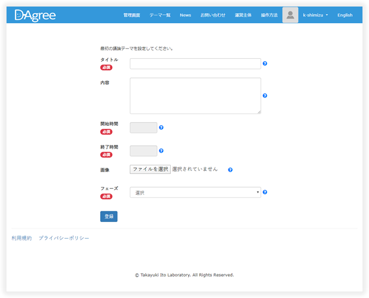The height and width of the screenshot is (298, 369).
Task: Open 操作方法 in the navbar
Action: click(x=269, y=15)
